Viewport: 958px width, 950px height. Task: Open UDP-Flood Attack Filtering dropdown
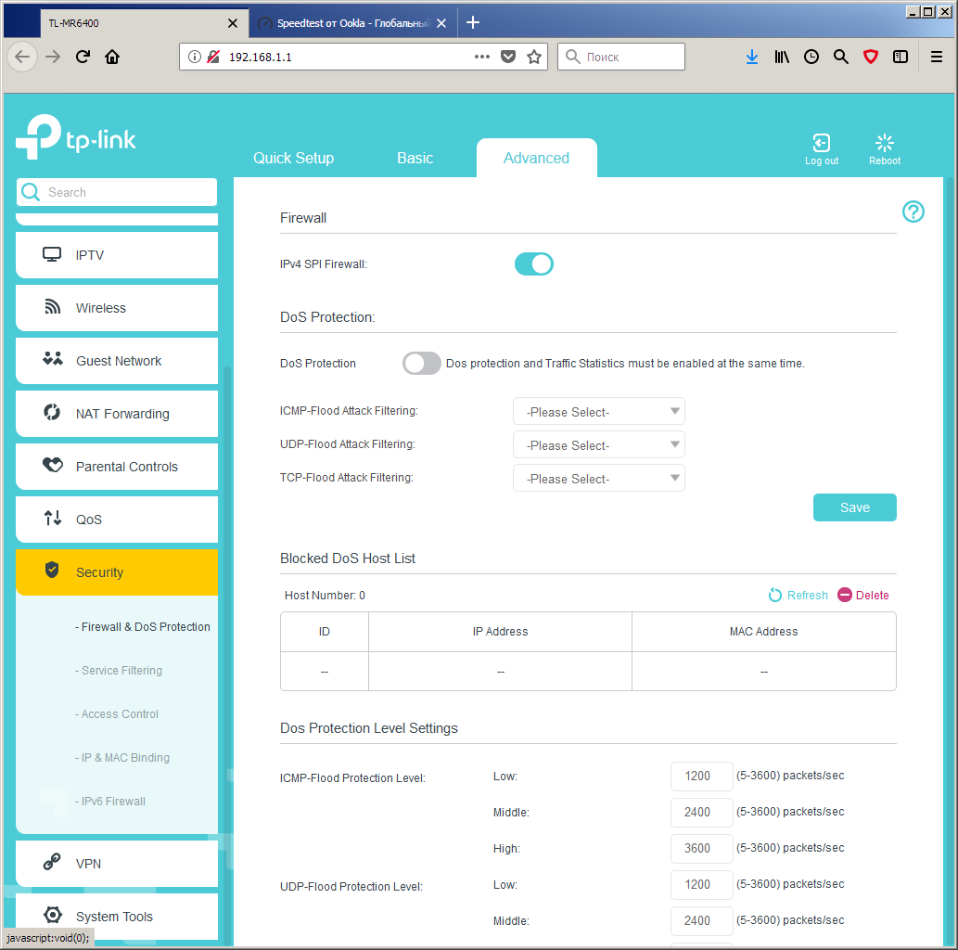pos(599,445)
